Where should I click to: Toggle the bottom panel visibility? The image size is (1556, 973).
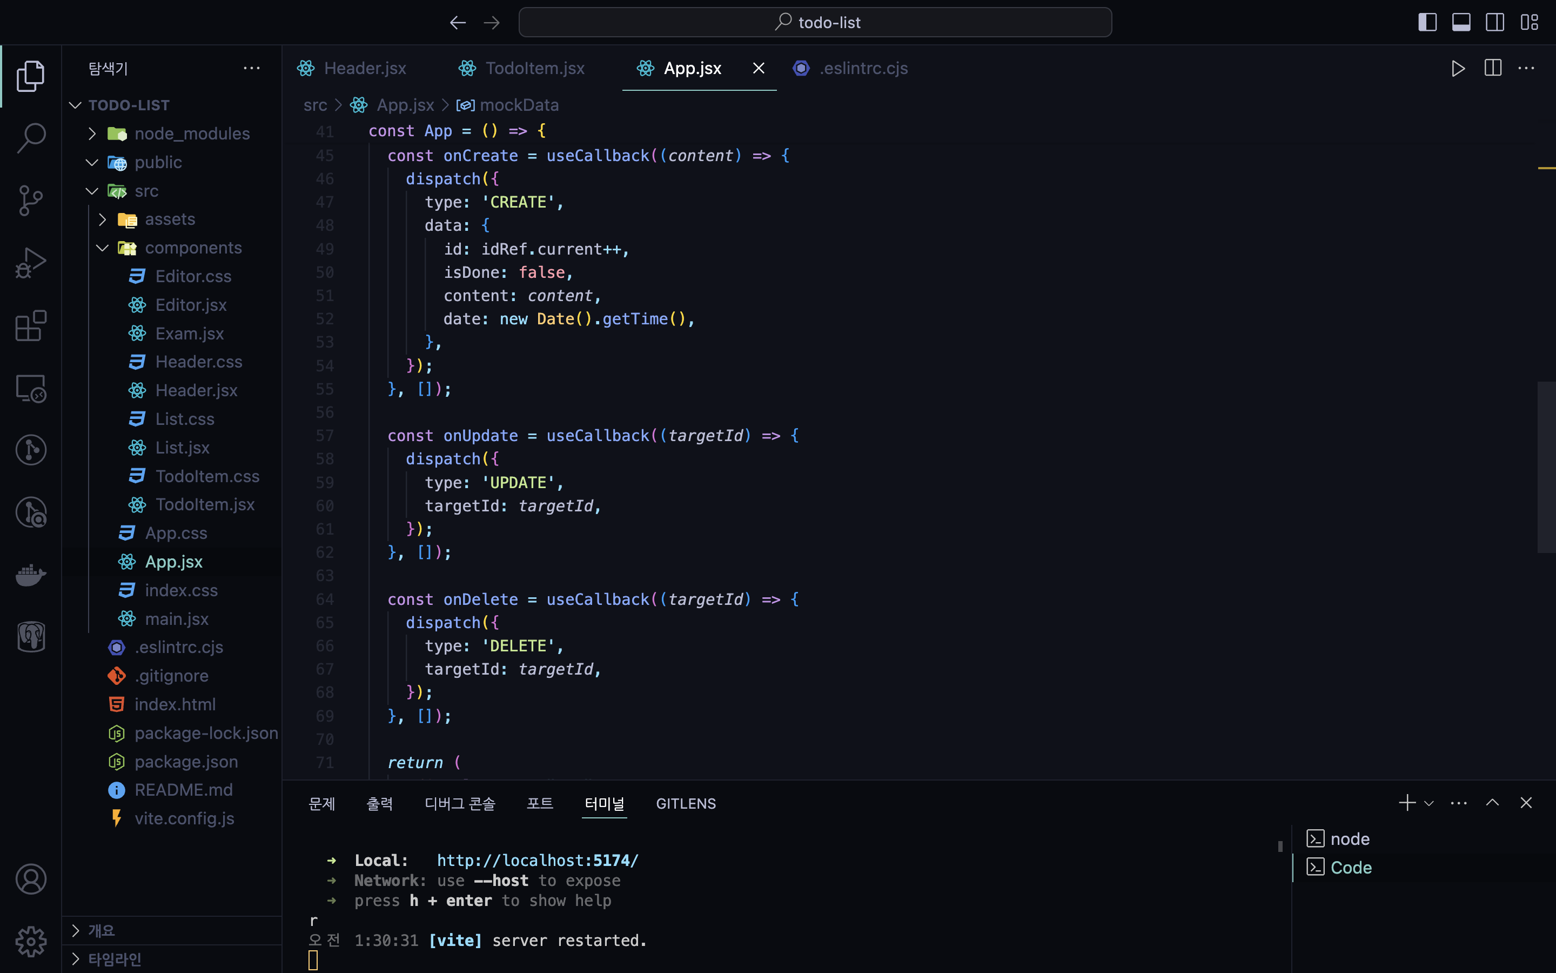tap(1461, 23)
